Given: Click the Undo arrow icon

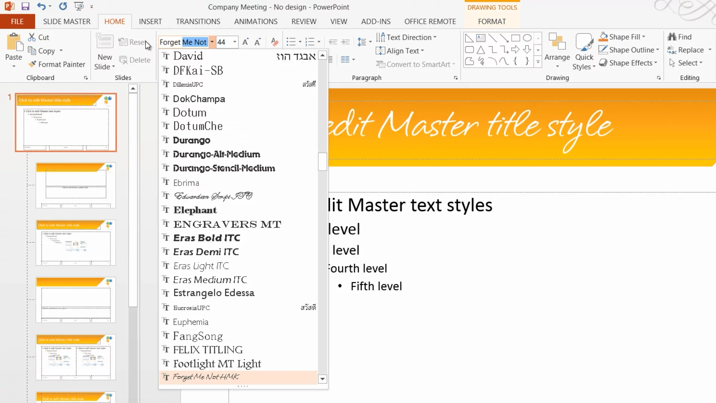Looking at the screenshot, I should [41, 6].
